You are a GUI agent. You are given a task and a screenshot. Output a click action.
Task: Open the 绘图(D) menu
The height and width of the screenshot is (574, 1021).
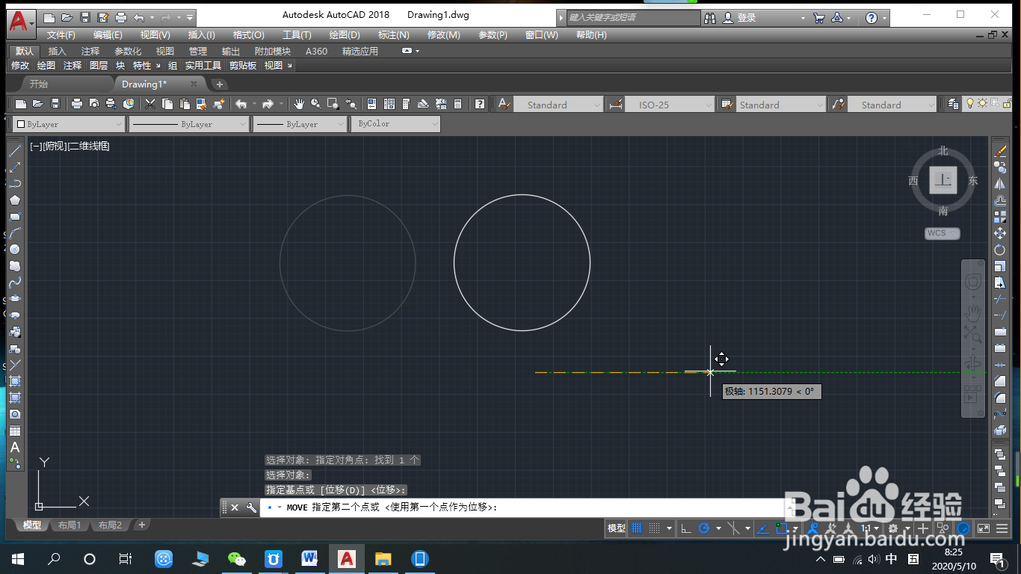345,35
